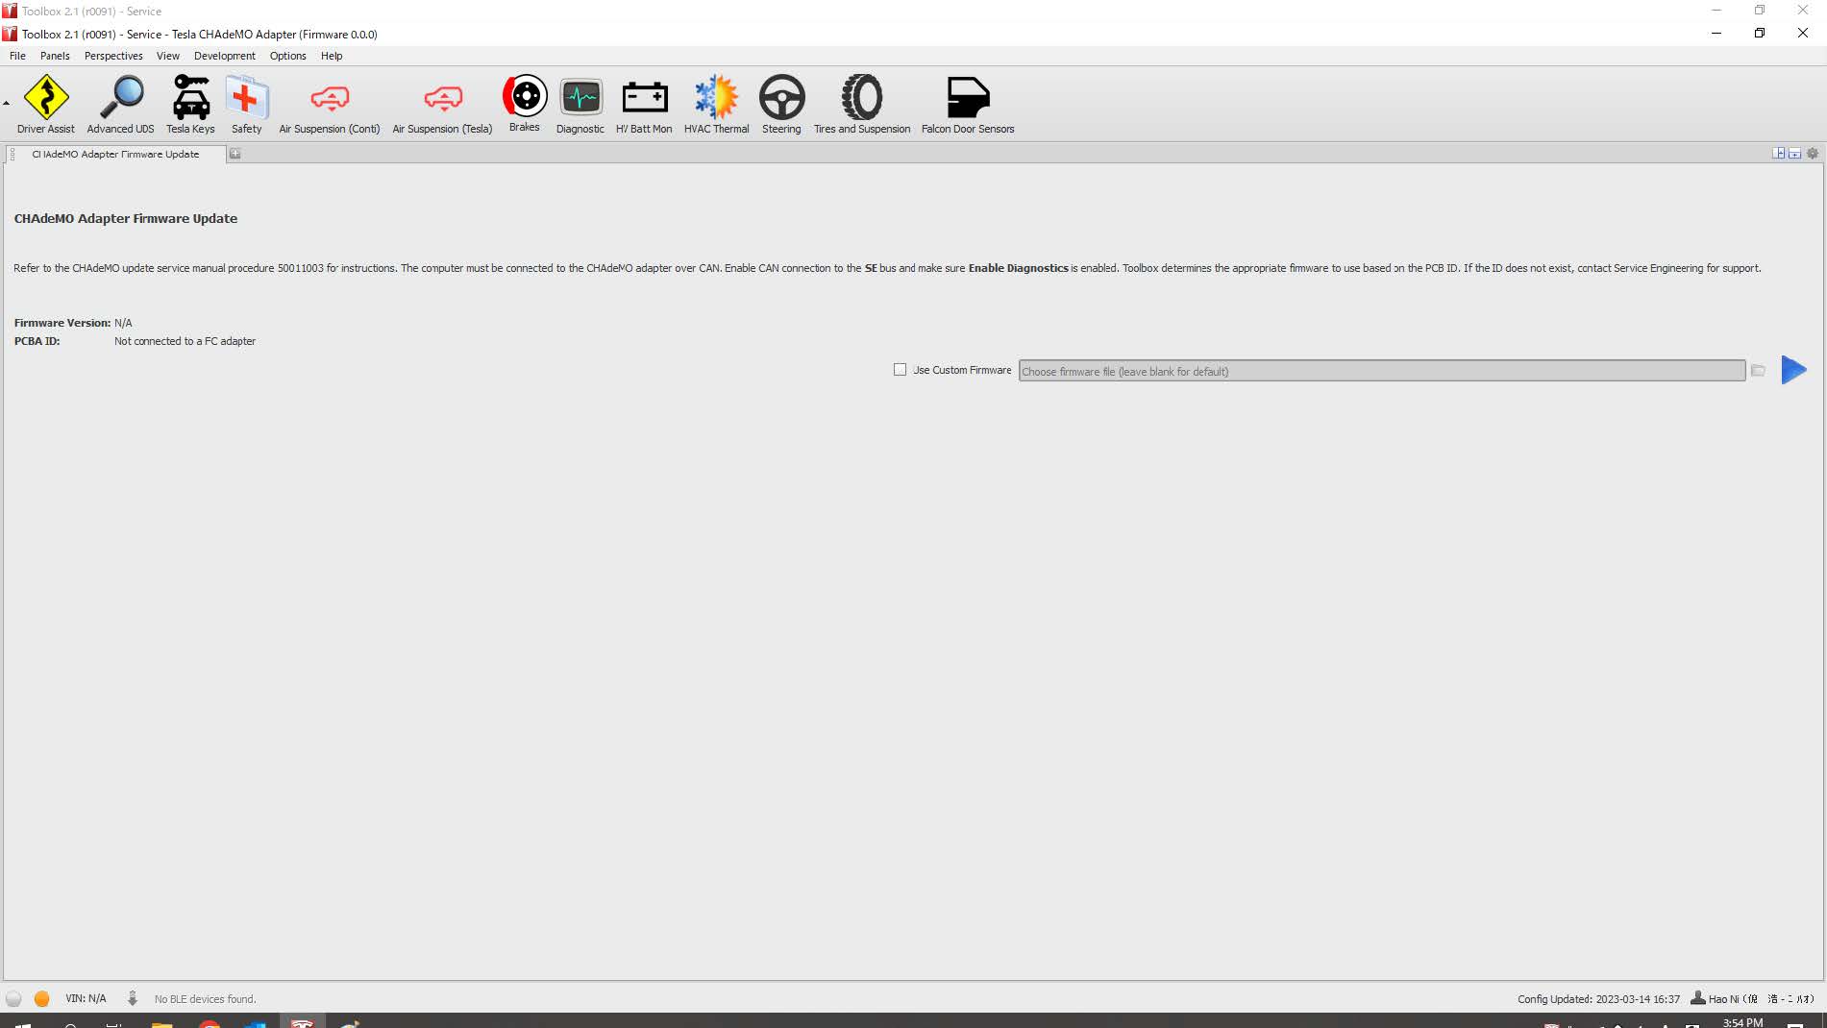Open Air Suspension (Conti) panel

point(329,104)
